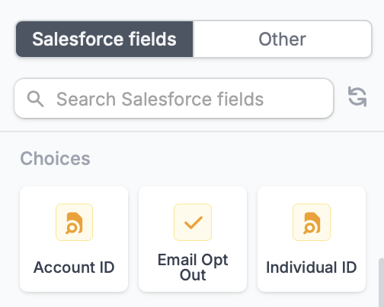The image size is (384, 307).
Task: Click the Account ID lookup icon
Action: [x=74, y=222]
